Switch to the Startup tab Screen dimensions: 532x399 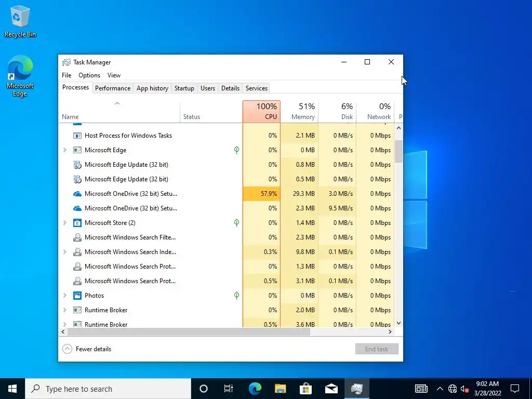pyautogui.click(x=184, y=88)
